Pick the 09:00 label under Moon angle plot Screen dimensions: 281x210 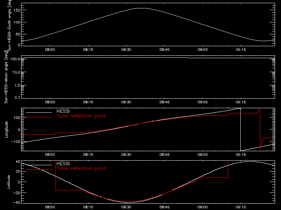[203, 102]
